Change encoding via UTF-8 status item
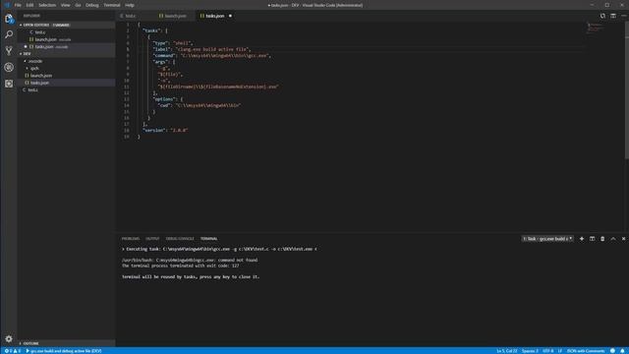This screenshot has width=629, height=354. (548, 351)
